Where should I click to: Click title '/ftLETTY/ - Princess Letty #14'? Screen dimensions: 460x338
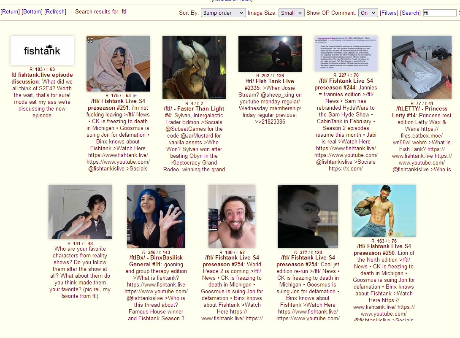[x=422, y=112]
